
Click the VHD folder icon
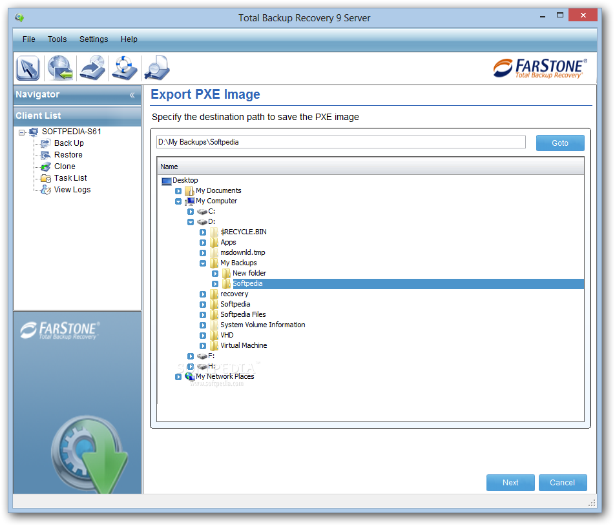coord(214,336)
